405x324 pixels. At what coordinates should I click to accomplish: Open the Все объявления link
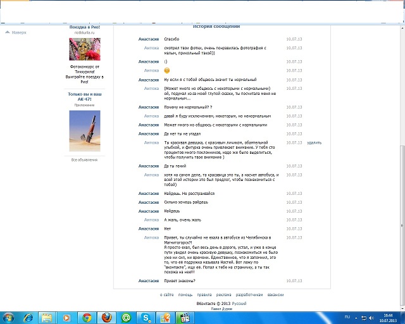pyautogui.click(x=84, y=160)
